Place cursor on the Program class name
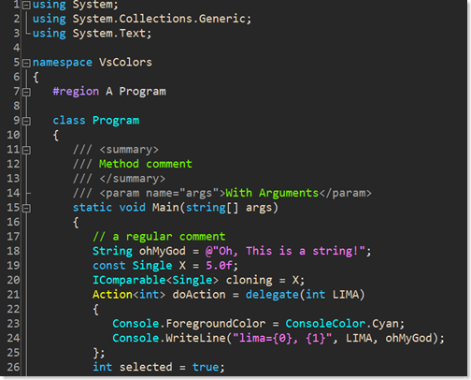 [x=116, y=121]
